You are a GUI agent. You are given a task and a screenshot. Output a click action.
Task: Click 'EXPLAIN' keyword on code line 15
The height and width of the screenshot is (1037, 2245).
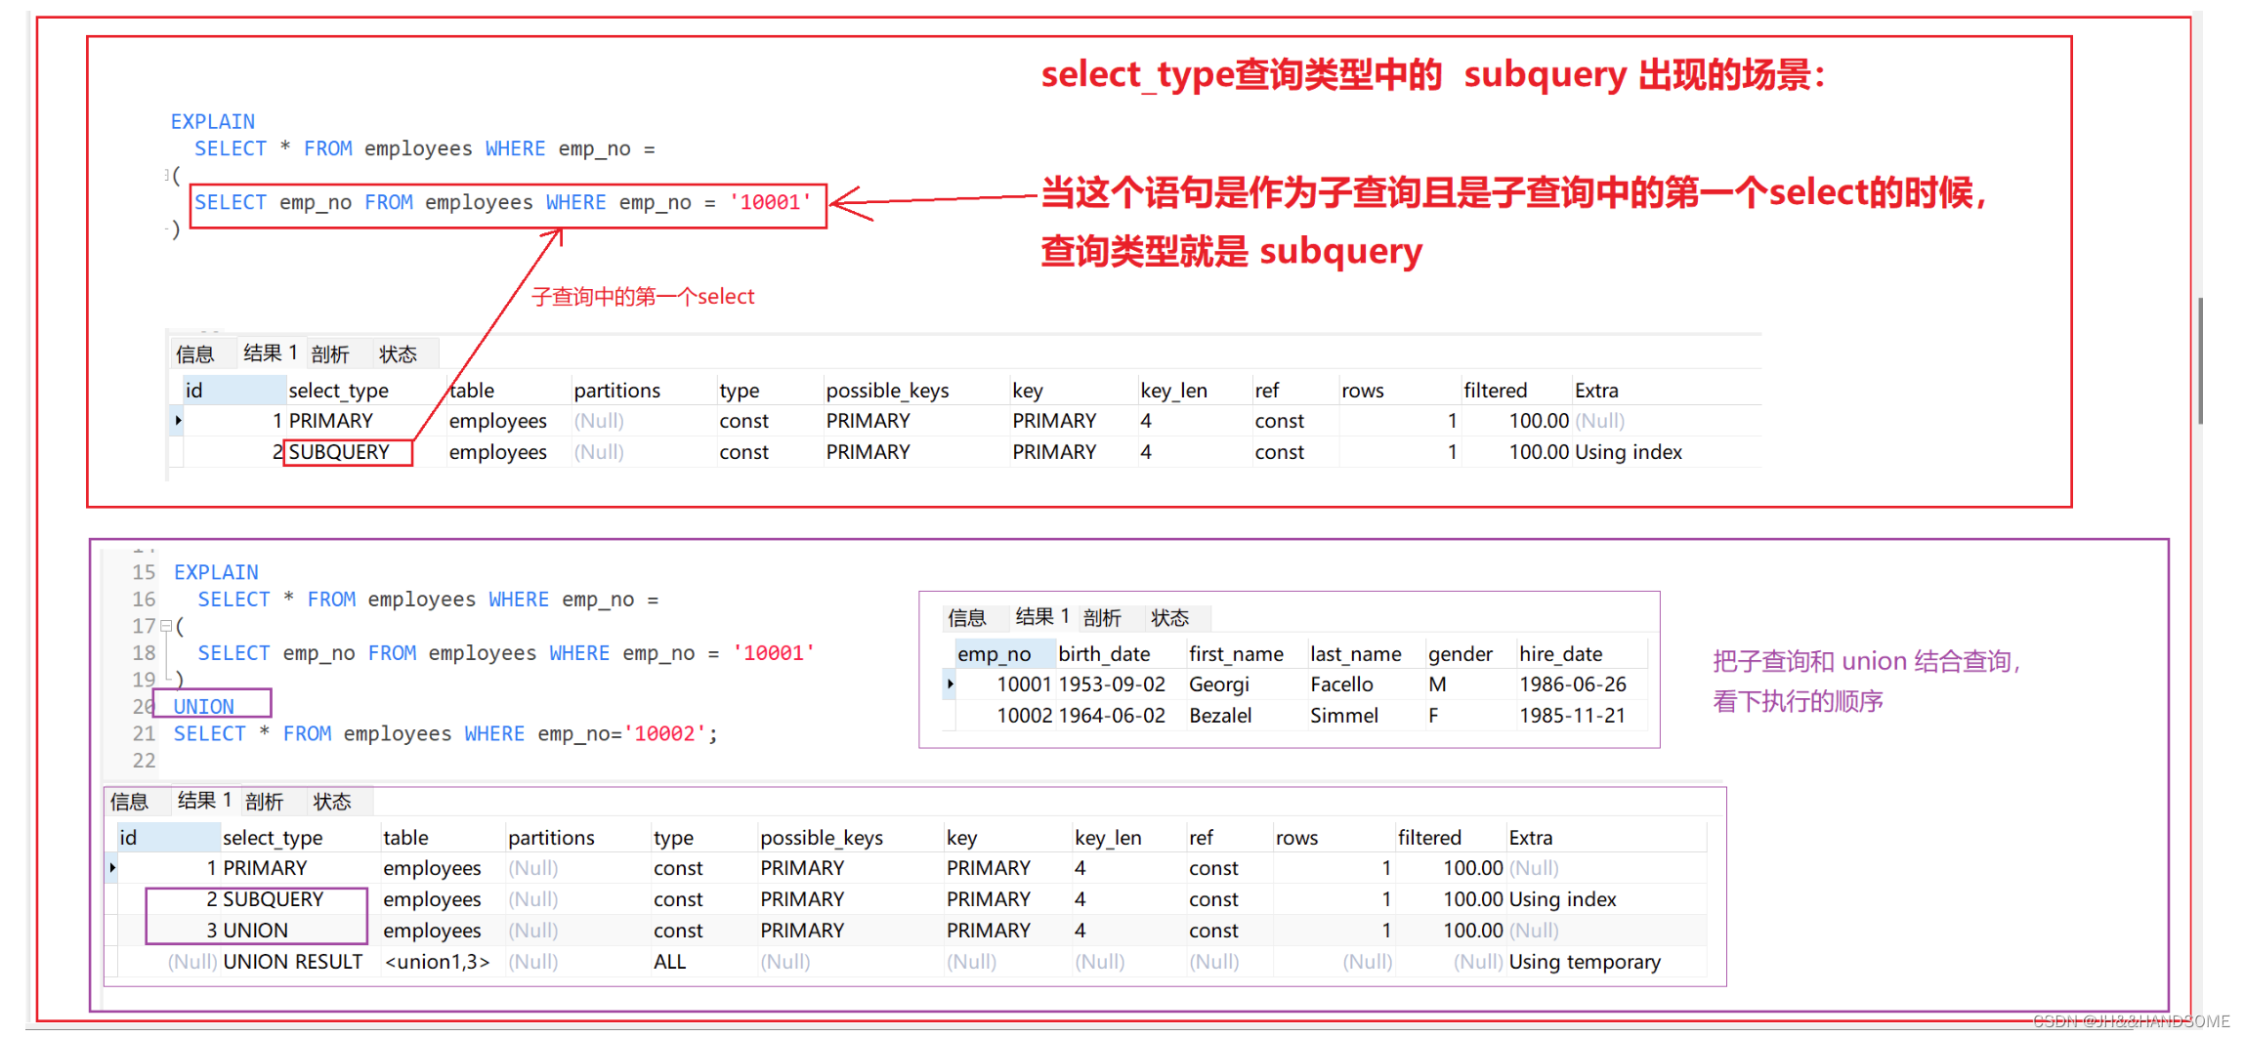pos(216,572)
